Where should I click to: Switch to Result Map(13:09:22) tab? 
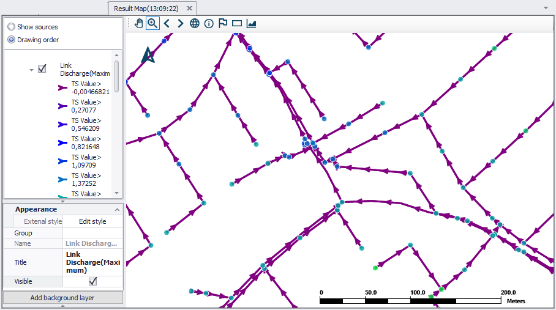click(146, 9)
